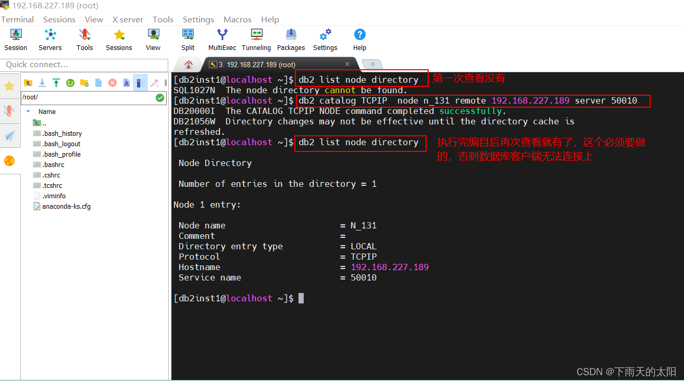Click the magic wand SFTP icon
Image resolution: width=684 pixels, height=382 pixels.
pos(155,83)
